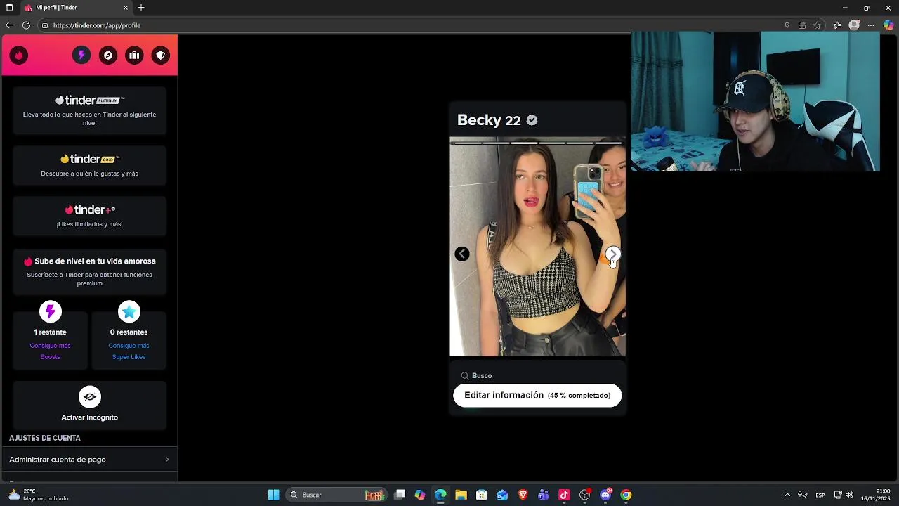This screenshot has height=506, width=899.
Task: Click the location permission icon in address bar
Action: 787,25
